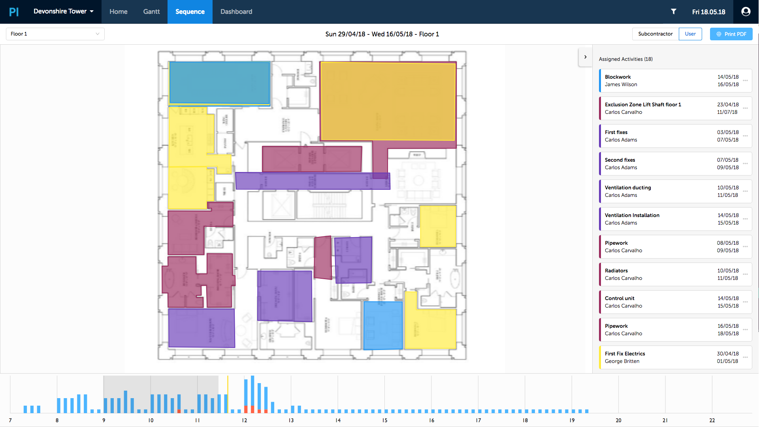Select the First Fix Electrics activity card
This screenshot has width=759, height=427.
pyautogui.click(x=672, y=357)
